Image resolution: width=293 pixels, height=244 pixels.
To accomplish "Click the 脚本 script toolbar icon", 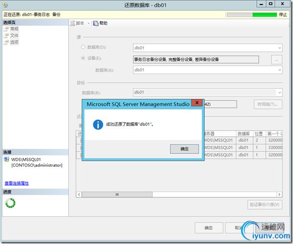I will pyautogui.click(x=73, y=23).
